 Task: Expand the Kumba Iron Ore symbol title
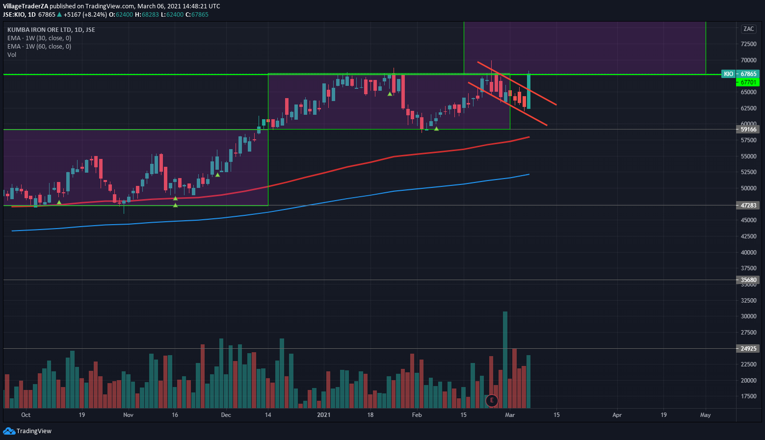click(51, 30)
